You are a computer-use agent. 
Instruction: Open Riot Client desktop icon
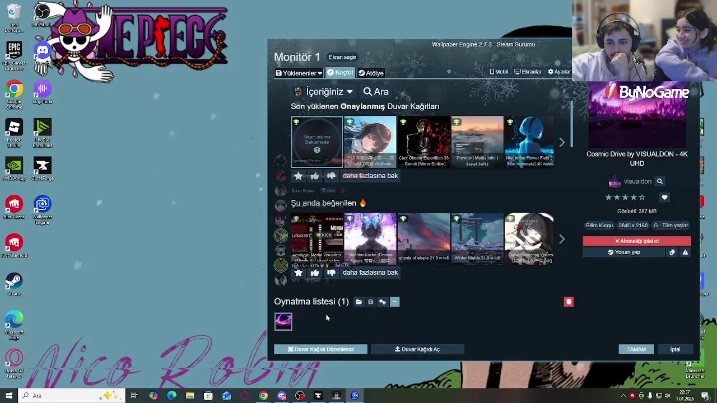[x=14, y=208]
